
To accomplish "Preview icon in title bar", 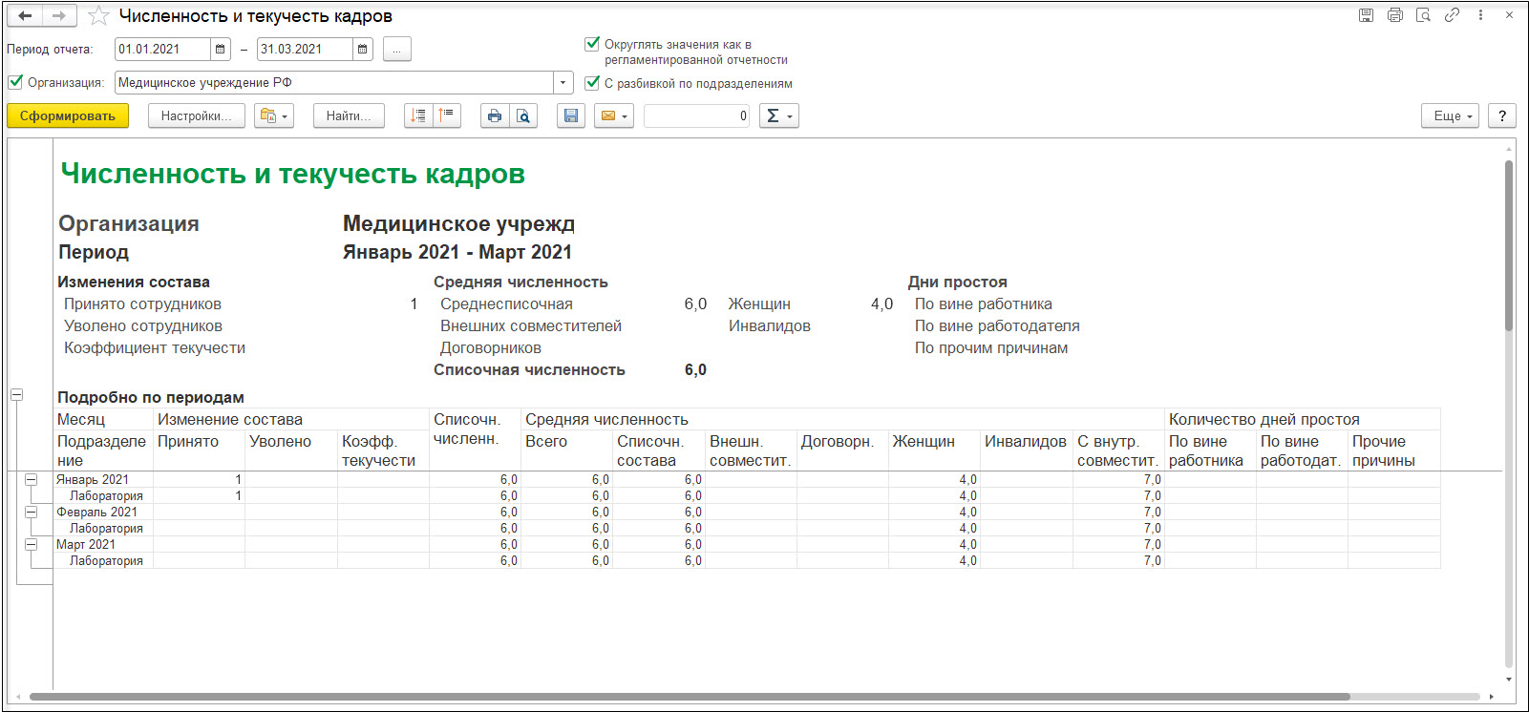I will (x=1423, y=15).
